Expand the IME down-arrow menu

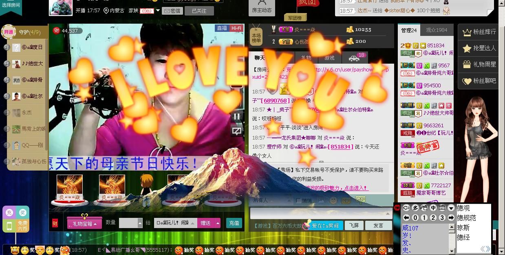coord(451,208)
